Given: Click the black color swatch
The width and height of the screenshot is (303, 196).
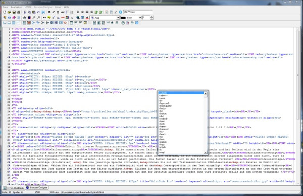Looking at the screenshot, I should click(x=123, y=18).
